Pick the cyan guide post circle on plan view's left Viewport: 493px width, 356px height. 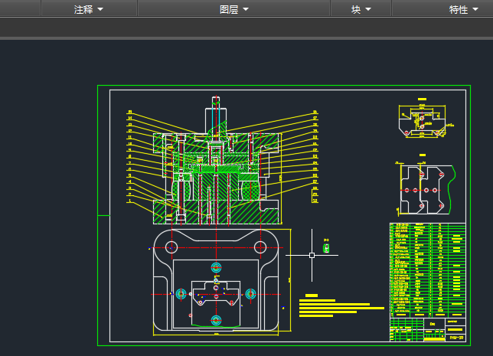tap(181, 293)
